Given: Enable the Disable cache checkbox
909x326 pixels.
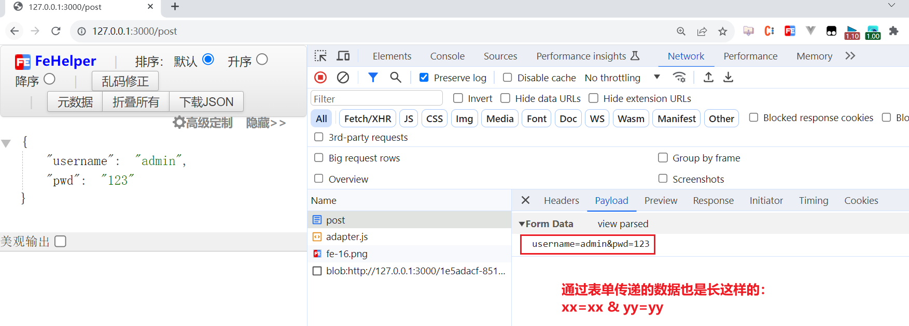Looking at the screenshot, I should click(x=508, y=78).
